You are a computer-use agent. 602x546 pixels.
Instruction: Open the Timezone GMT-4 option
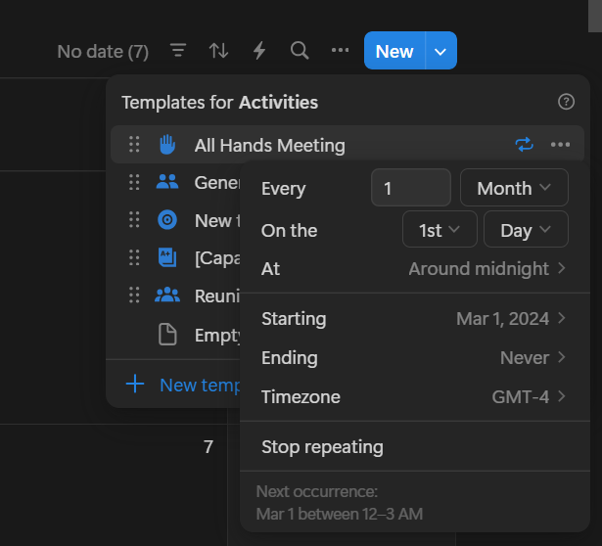415,396
